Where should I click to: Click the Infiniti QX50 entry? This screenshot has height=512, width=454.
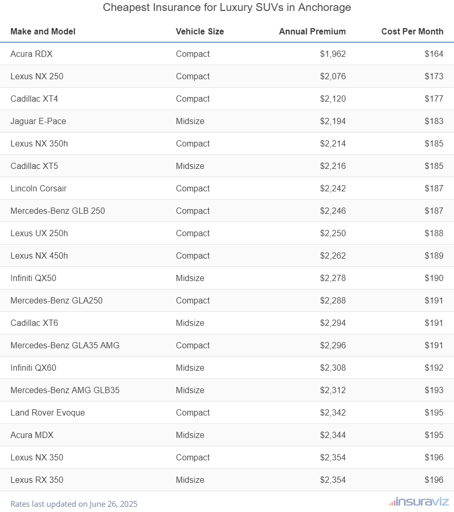[33, 278]
